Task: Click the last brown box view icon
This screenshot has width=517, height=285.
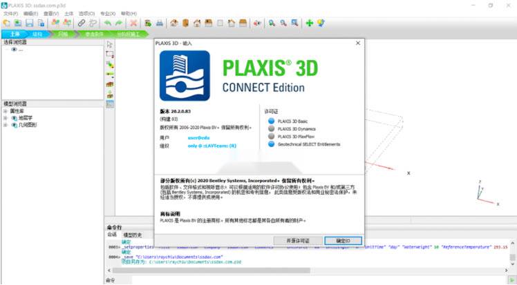Action: [x=243, y=23]
